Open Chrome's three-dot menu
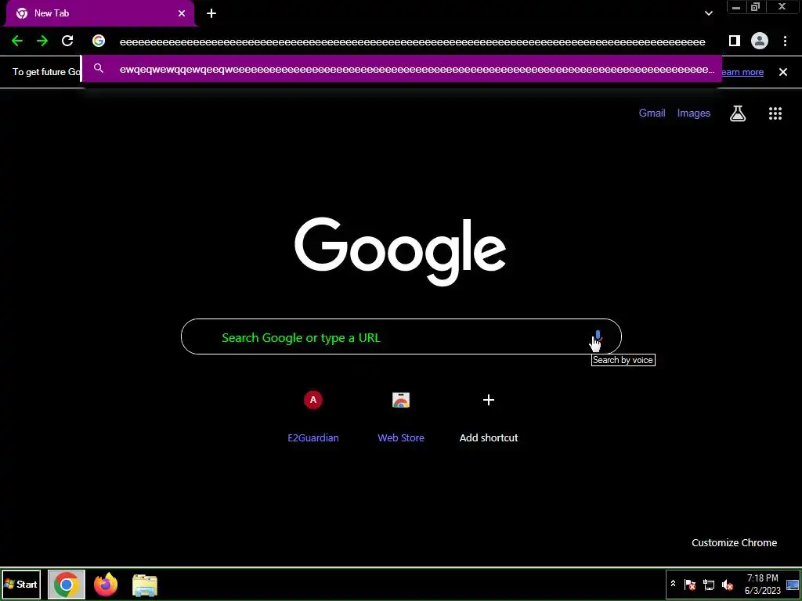Screen dimensions: 802x601 tap(785, 41)
